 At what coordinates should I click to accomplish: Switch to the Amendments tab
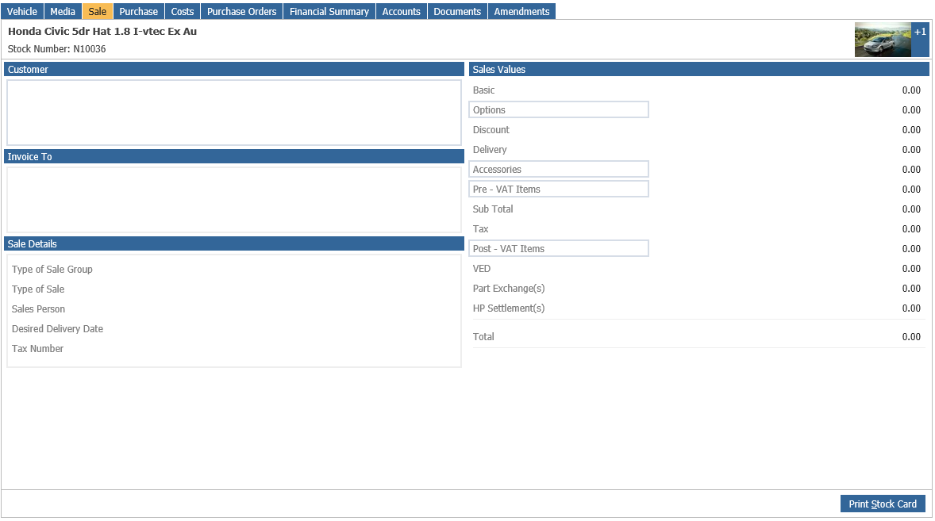(x=521, y=11)
